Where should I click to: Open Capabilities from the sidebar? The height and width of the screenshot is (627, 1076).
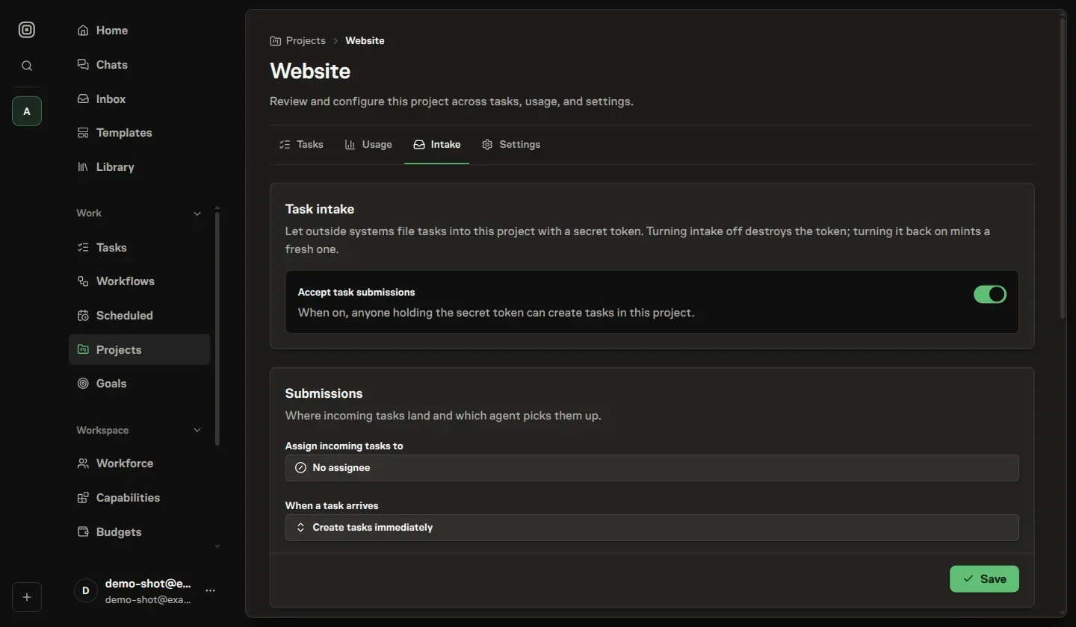(x=140, y=498)
